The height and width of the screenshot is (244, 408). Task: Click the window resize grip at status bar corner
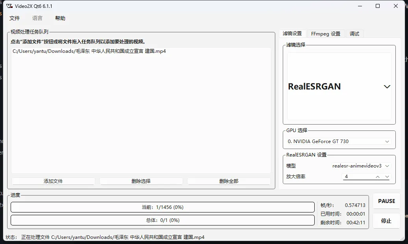402,238
